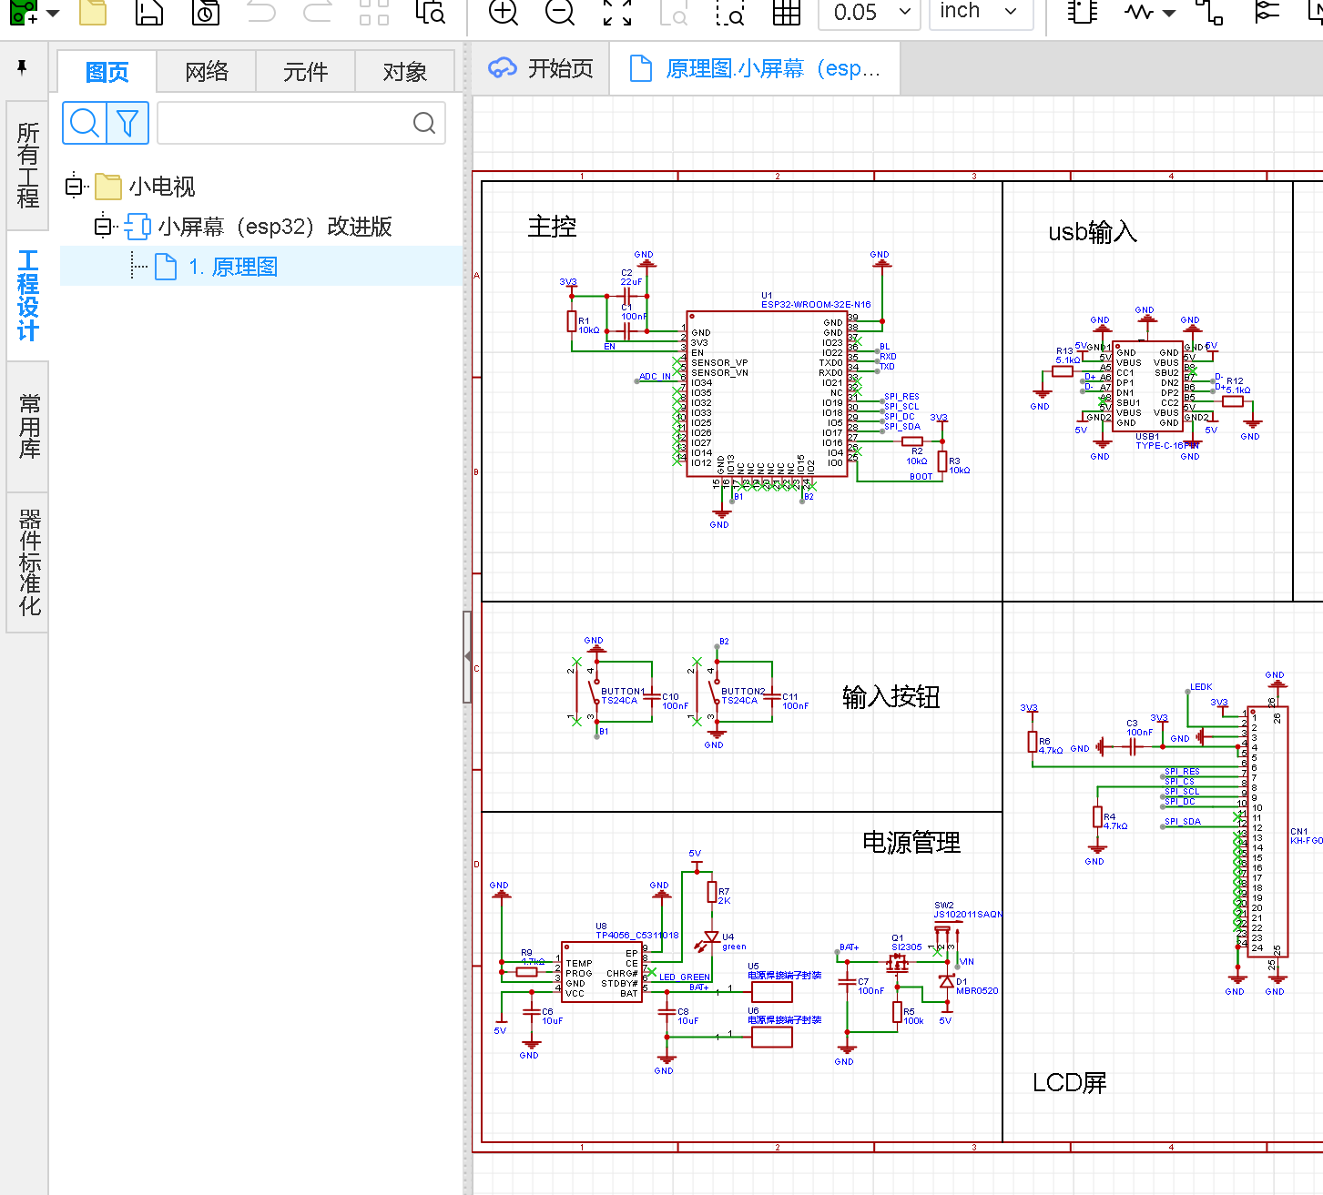Open the 0.05 grid size dropdown
Screen dimensions: 1323x1195
tap(870, 12)
